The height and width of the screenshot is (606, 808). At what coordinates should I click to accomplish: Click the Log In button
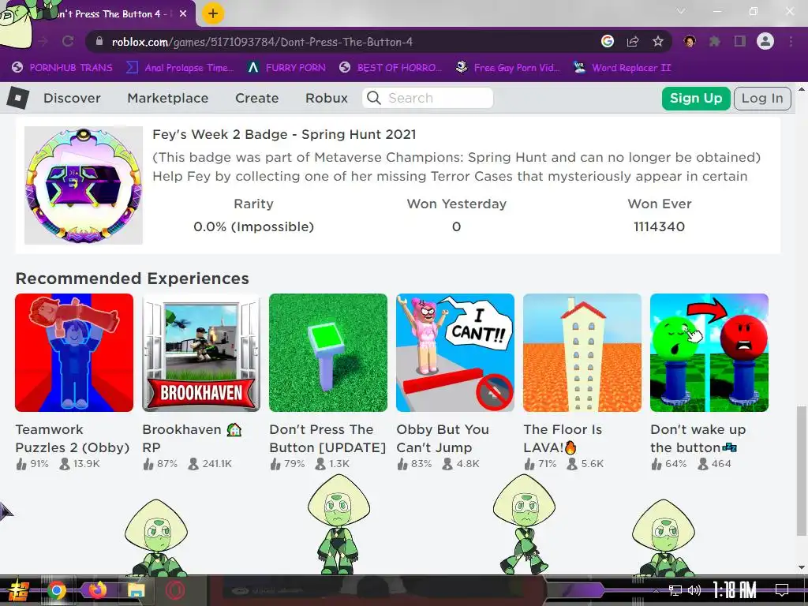coord(762,98)
